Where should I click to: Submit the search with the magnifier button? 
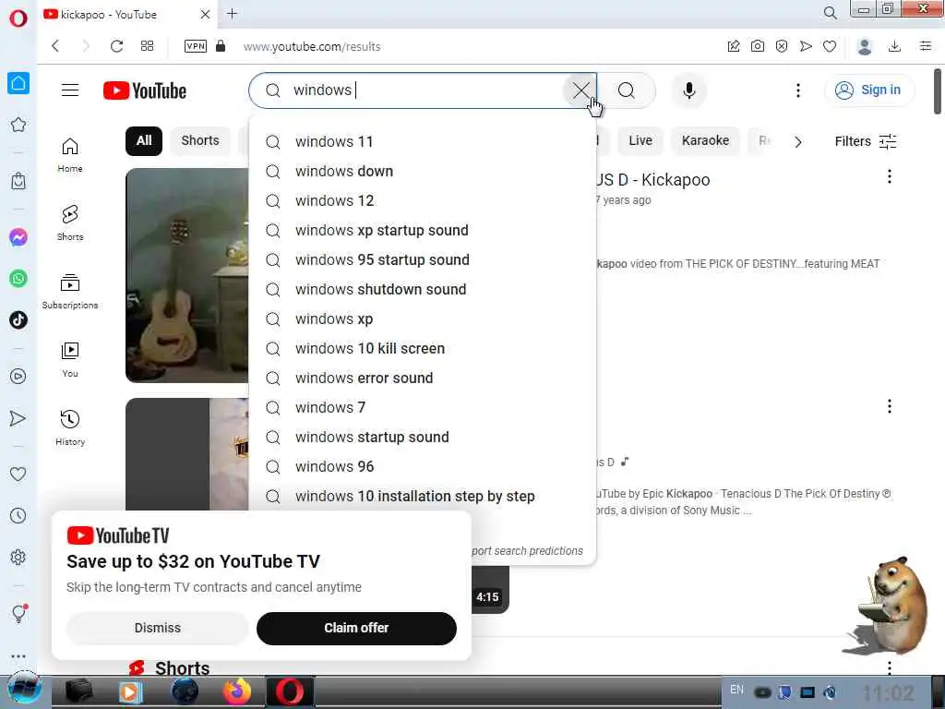[x=627, y=90]
